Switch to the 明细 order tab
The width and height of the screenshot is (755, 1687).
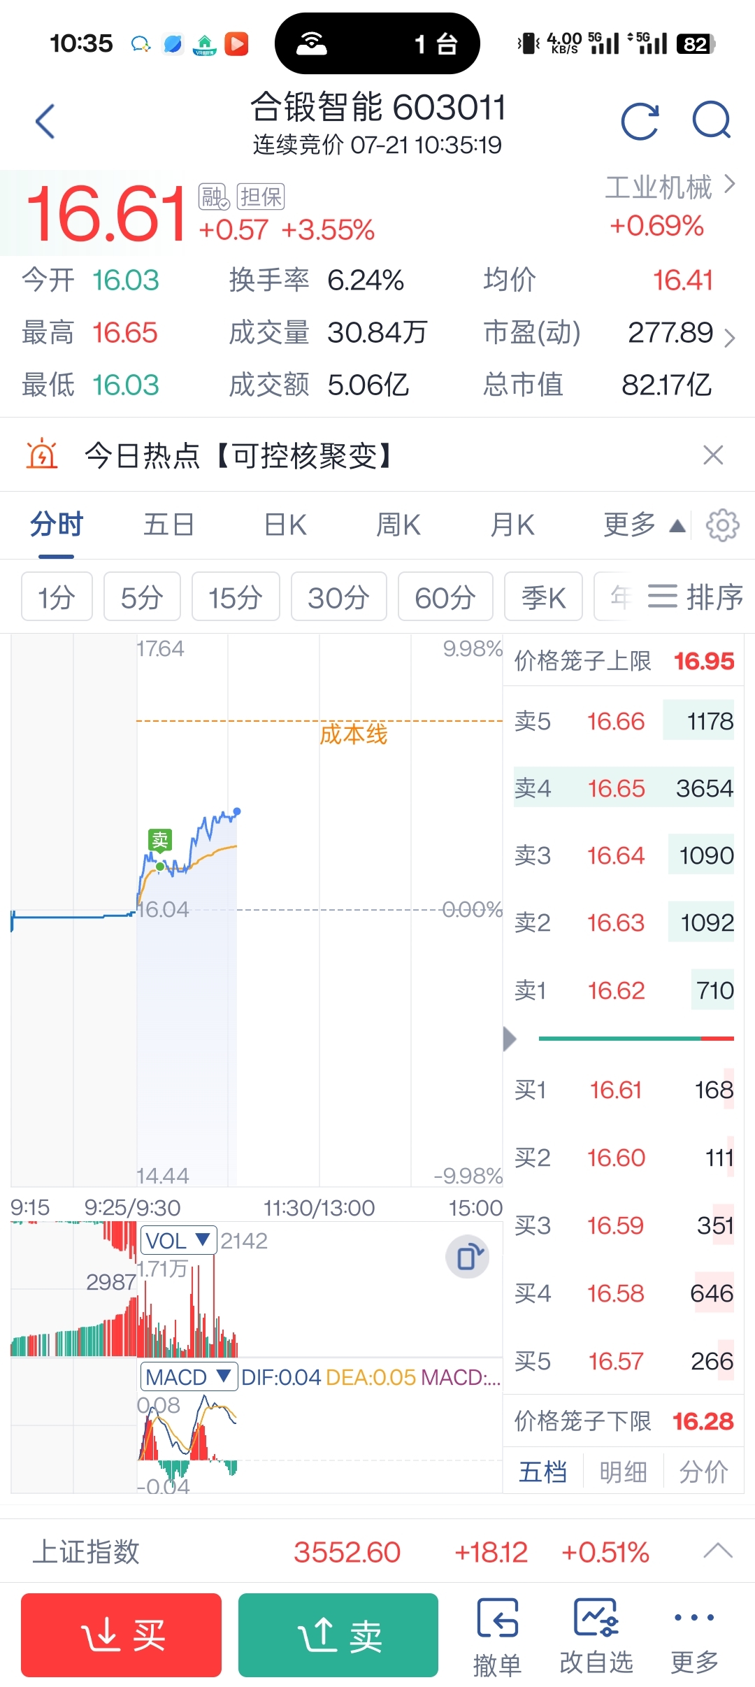click(x=623, y=1472)
